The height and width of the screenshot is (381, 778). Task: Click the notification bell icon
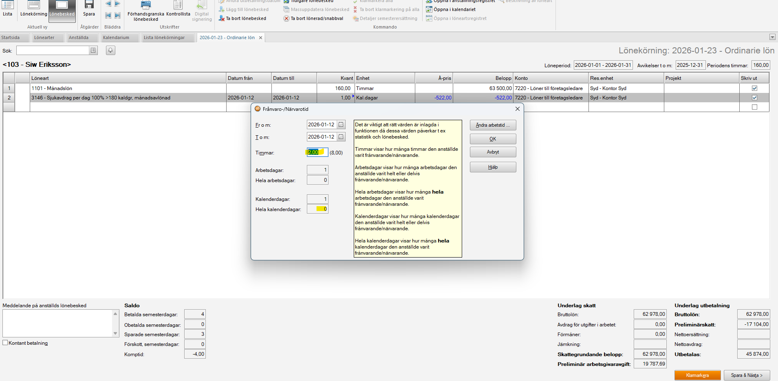pyautogui.click(x=110, y=50)
